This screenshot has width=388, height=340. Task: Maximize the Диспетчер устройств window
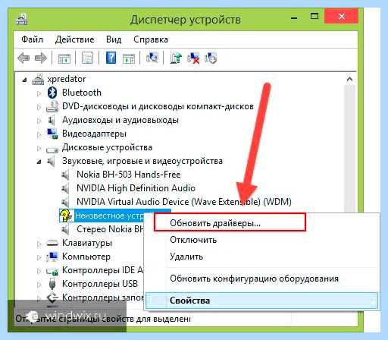[314, 17]
